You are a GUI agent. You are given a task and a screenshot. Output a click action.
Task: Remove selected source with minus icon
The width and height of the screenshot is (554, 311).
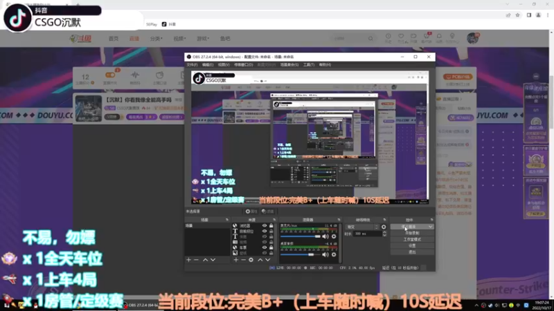244,260
